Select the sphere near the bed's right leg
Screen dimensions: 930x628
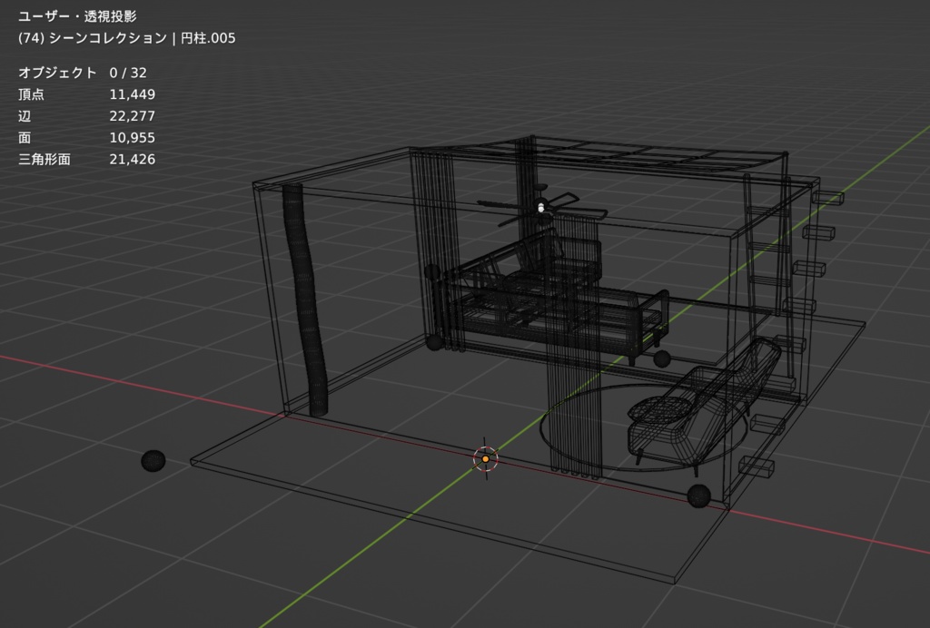point(662,358)
